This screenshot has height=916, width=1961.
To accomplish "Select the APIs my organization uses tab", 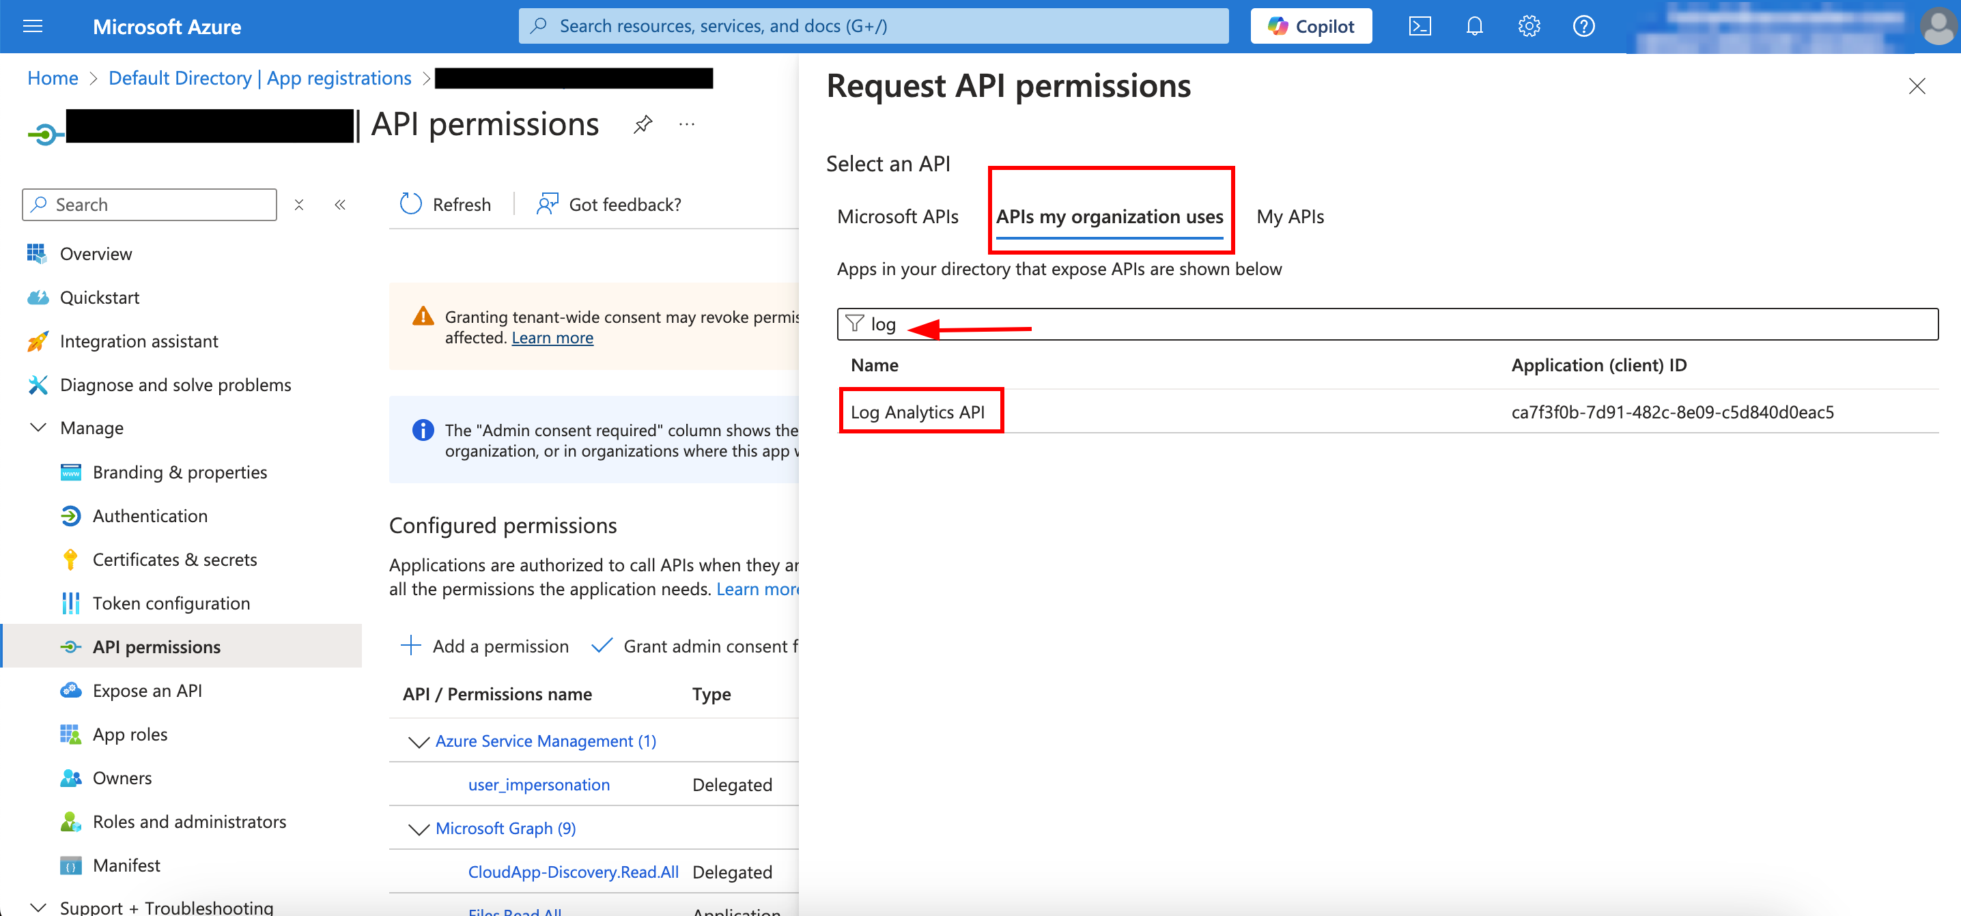I will (x=1109, y=217).
